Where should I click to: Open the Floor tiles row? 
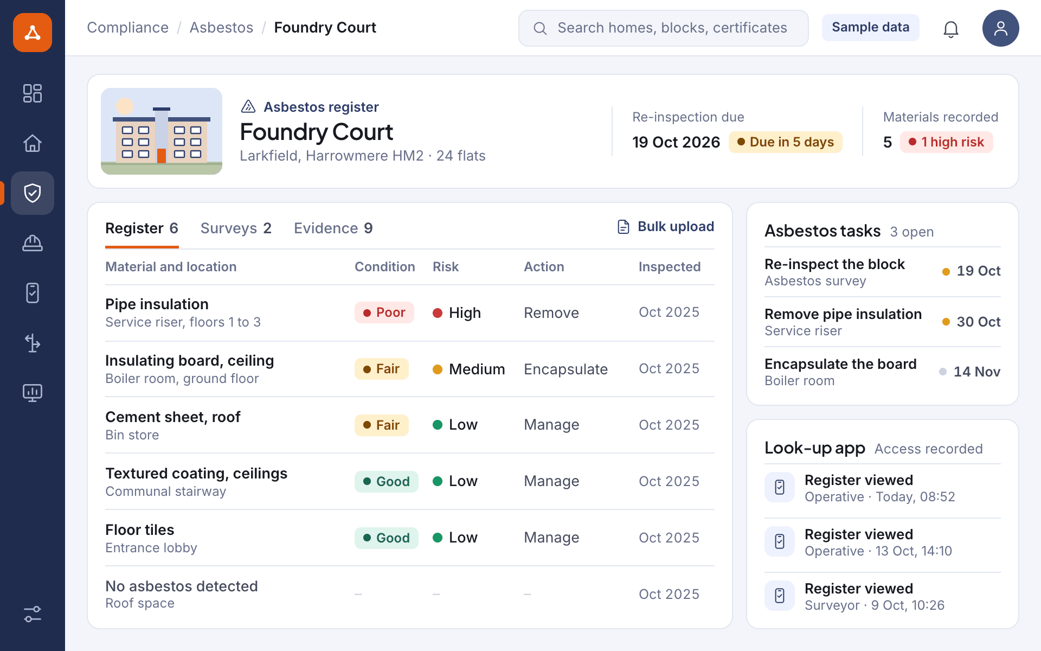click(410, 538)
